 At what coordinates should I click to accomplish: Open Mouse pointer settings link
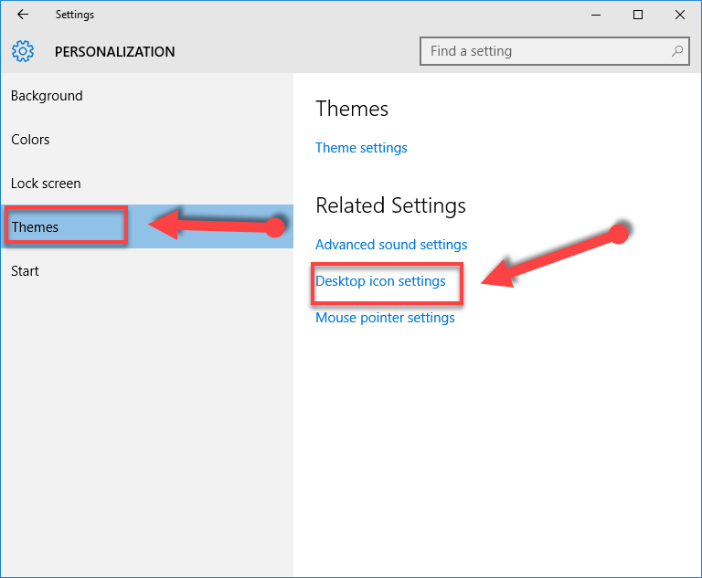pyautogui.click(x=385, y=318)
